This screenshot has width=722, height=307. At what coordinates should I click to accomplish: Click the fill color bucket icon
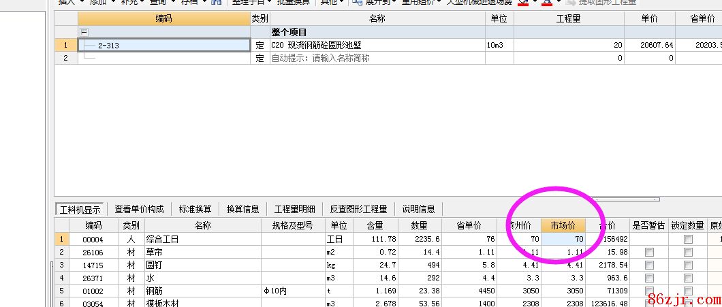tap(522, 2)
